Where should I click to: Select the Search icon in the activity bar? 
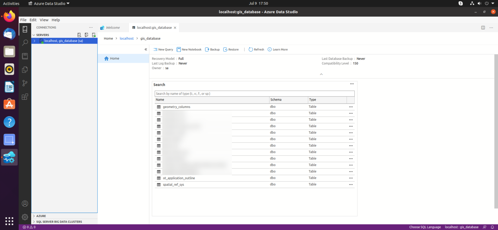tap(25, 42)
